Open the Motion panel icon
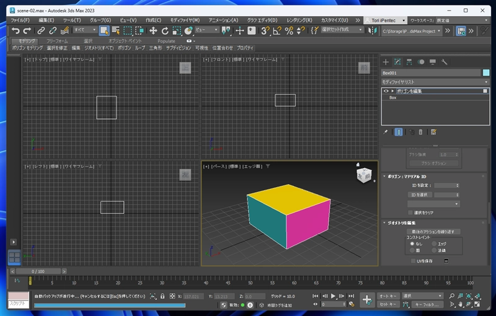The image size is (496, 316). coord(421,62)
